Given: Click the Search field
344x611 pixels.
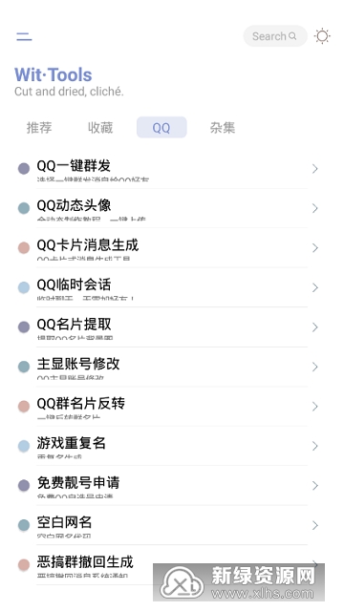Looking at the screenshot, I should pos(275,36).
